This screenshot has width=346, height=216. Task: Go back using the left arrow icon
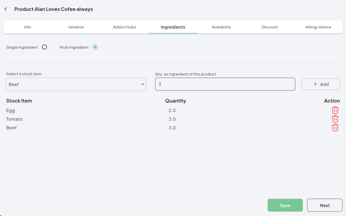tap(6, 9)
